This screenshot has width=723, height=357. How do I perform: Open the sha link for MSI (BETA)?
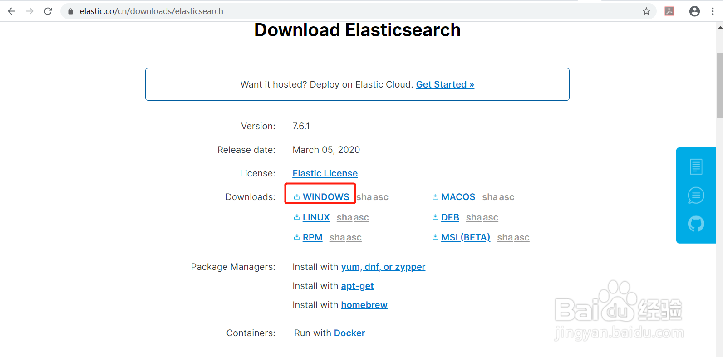pos(505,237)
